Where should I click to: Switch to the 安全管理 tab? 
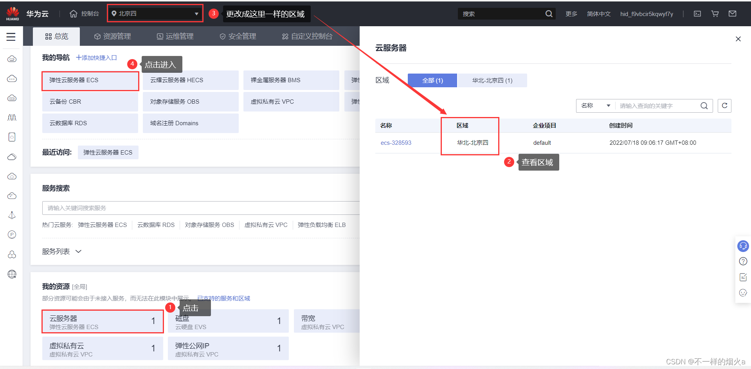point(238,36)
